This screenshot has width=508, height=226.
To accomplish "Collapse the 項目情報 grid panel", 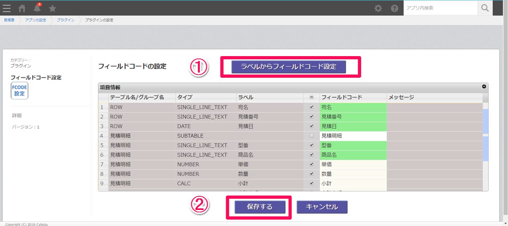I will point(484,87).
